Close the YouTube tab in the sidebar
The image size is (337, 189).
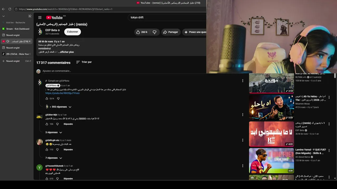tap(30, 41)
